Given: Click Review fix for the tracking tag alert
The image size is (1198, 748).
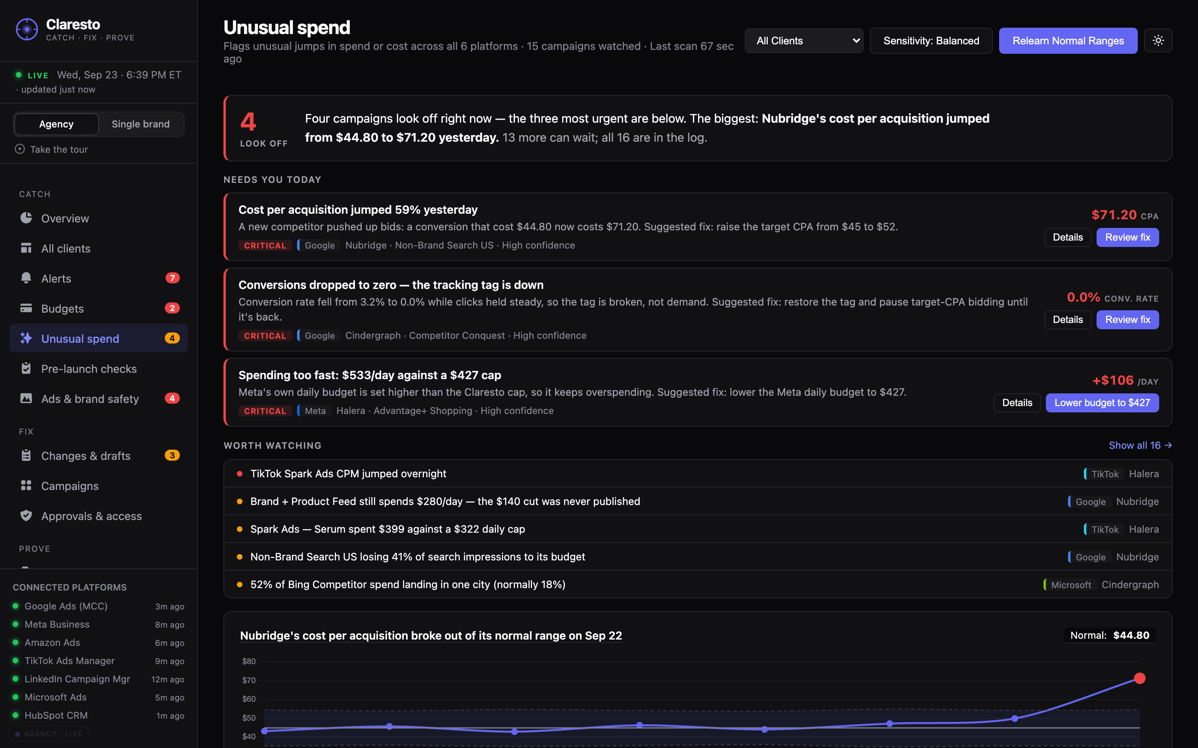Looking at the screenshot, I should pos(1127,320).
